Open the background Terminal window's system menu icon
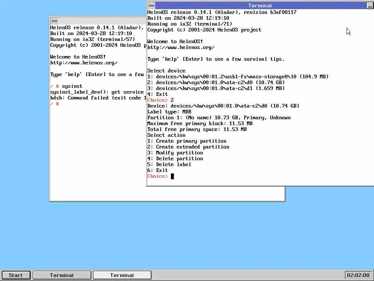 click(54, 21)
